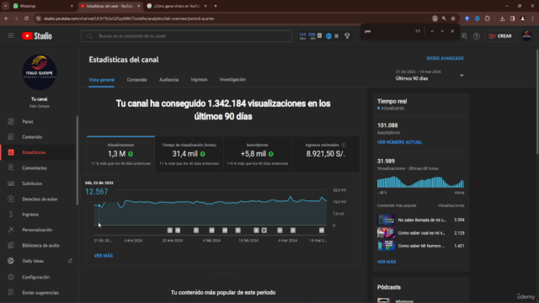The image size is (539, 303).
Task: Select the Ingresos estimados metric card
Action: coord(326,154)
